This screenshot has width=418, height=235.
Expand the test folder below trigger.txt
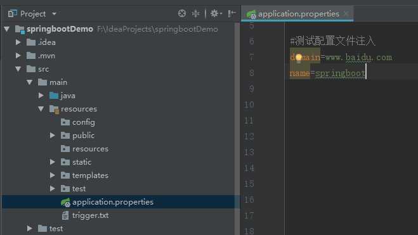(30, 228)
